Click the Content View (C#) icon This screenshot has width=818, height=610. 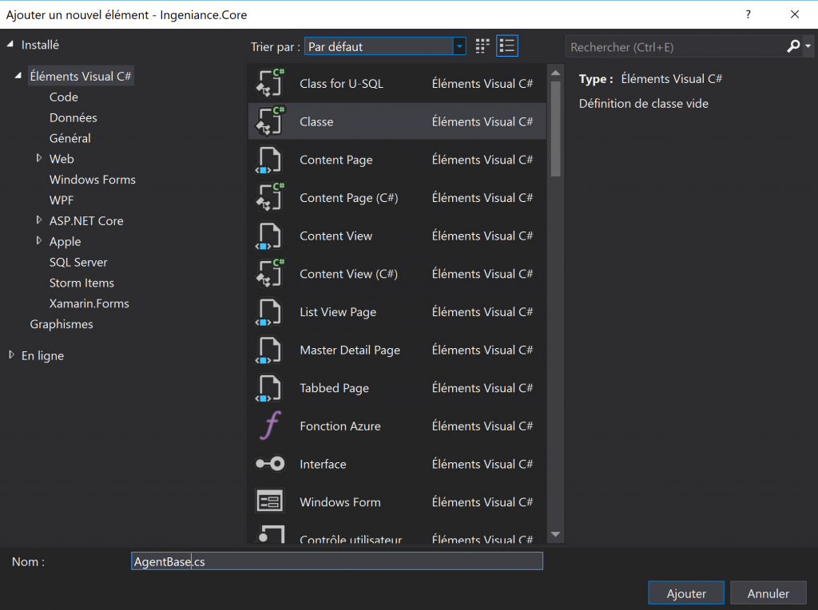pos(270,273)
